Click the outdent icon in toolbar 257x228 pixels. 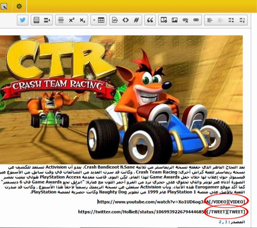[x=209, y=20]
